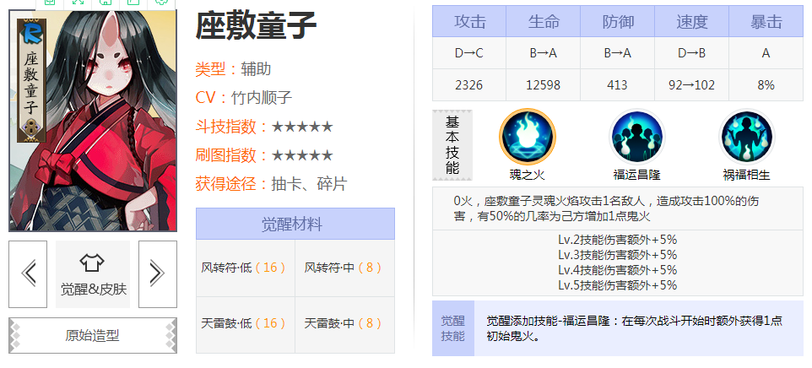The width and height of the screenshot is (812, 368).
Task: Click the B→A cell under 防御
Action: pyautogui.click(x=618, y=53)
